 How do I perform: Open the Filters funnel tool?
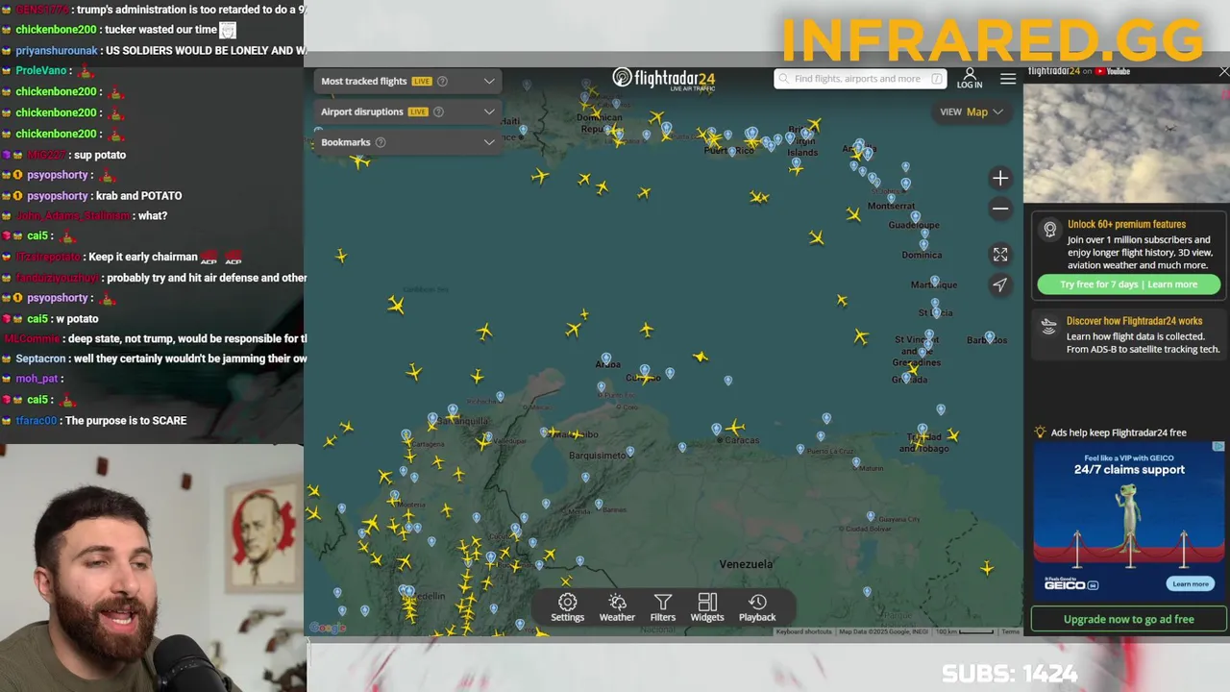point(662,607)
